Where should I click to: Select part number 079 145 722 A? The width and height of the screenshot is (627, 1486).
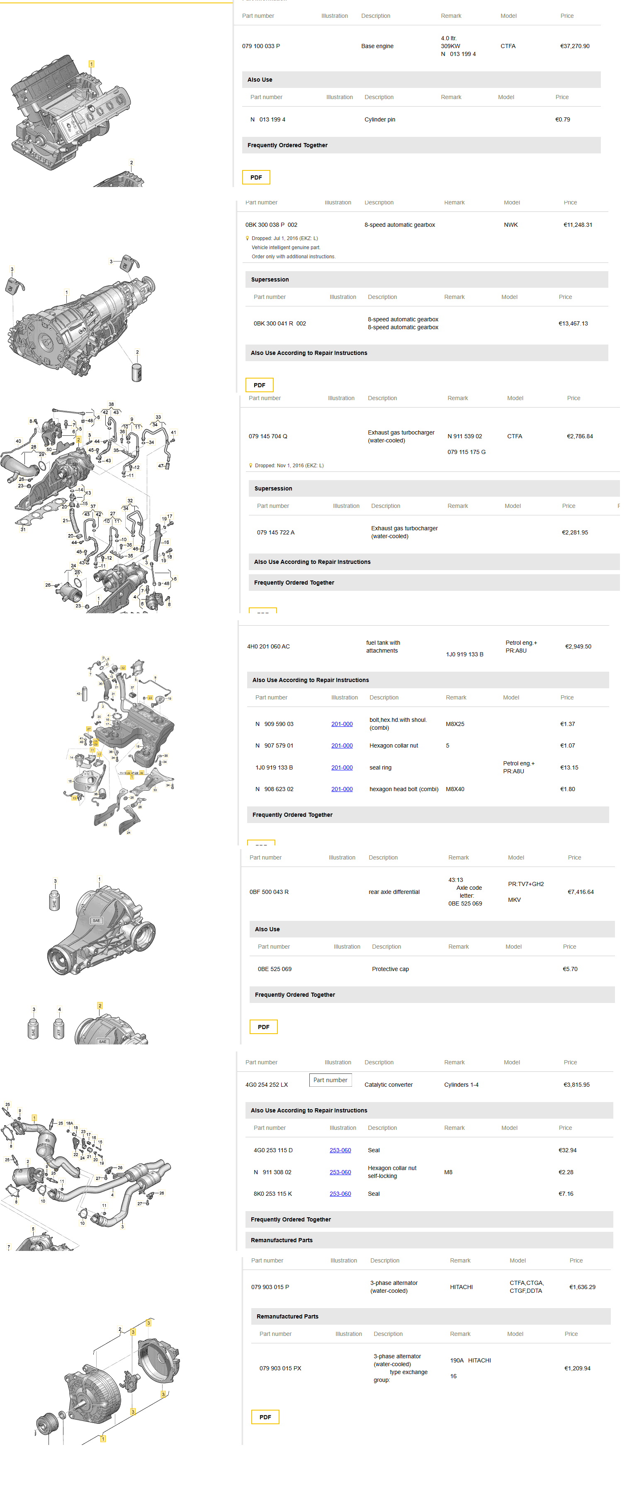click(276, 532)
